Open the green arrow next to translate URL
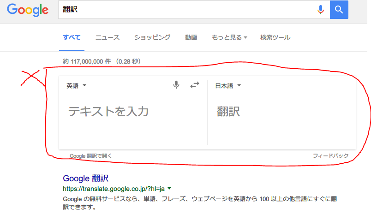The width and height of the screenshot is (371, 220). 169,189
